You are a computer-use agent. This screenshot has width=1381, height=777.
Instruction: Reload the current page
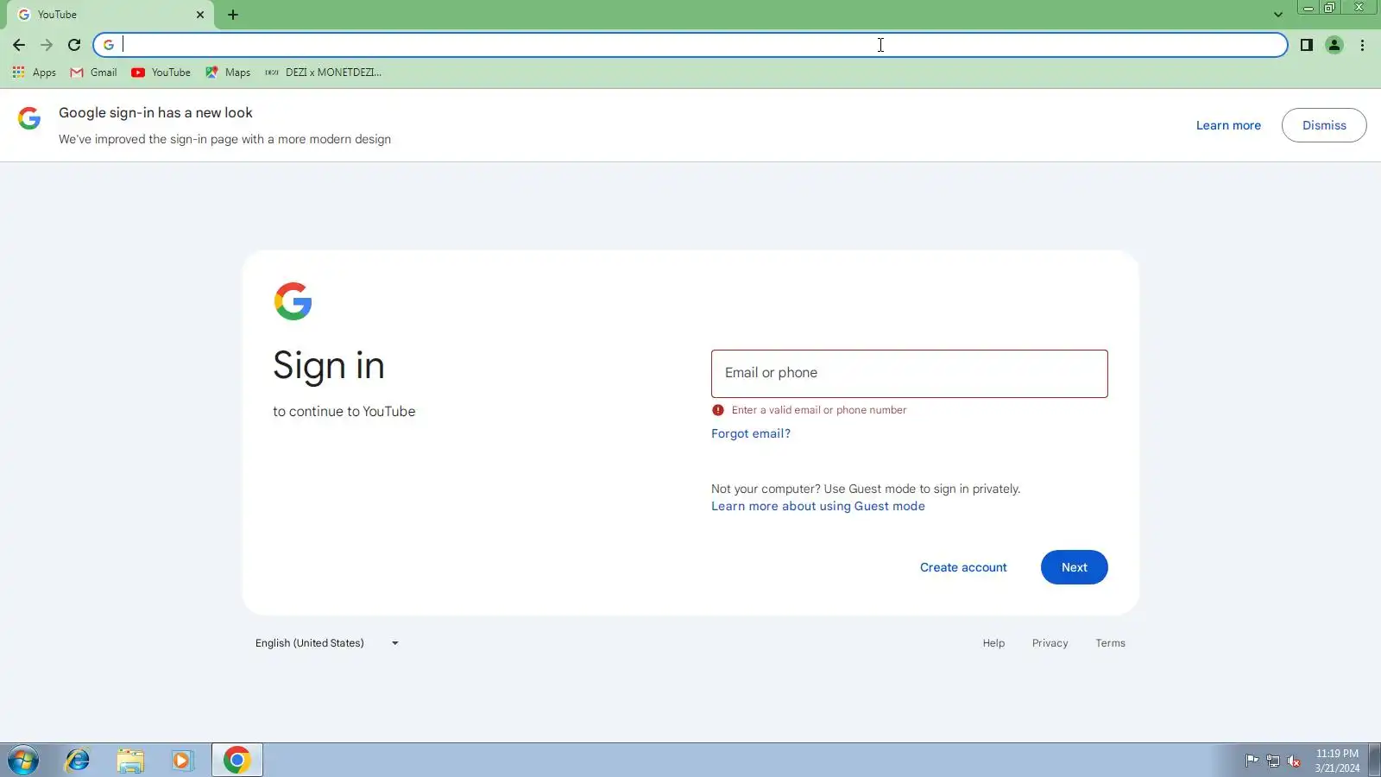74,45
